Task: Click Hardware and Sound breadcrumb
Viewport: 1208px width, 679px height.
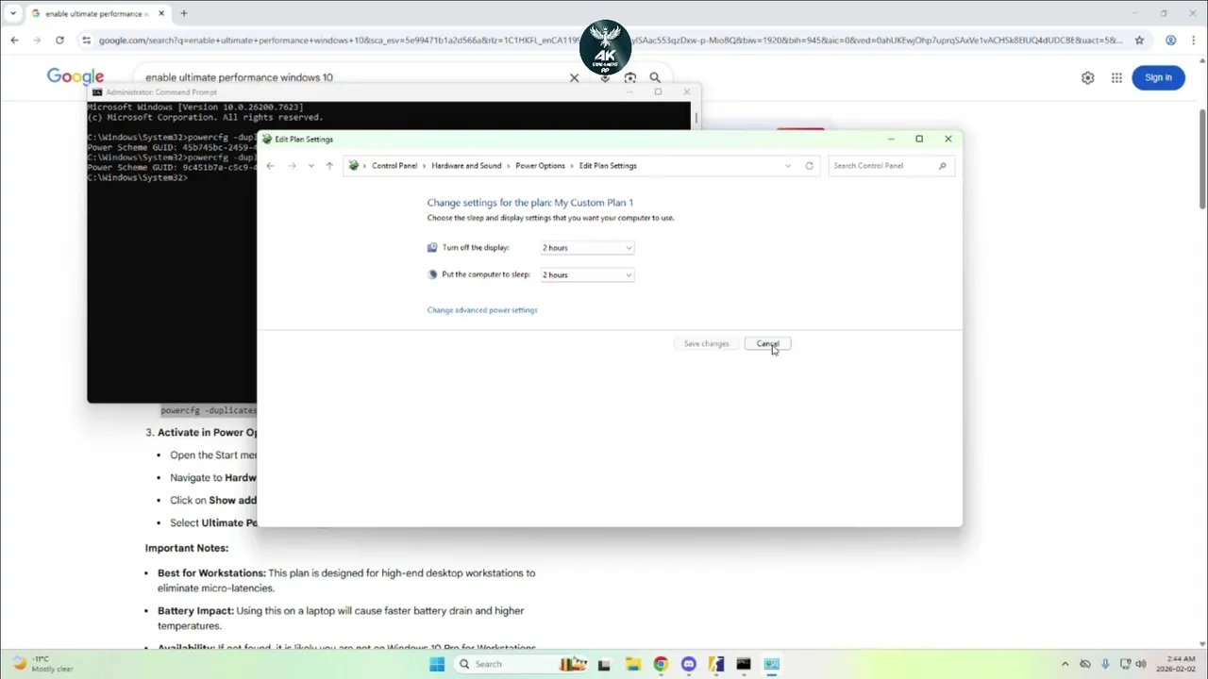Action: (466, 166)
